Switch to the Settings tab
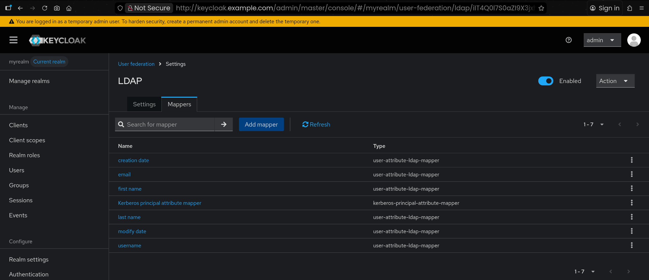Viewport: 649px width, 280px height. (x=144, y=104)
